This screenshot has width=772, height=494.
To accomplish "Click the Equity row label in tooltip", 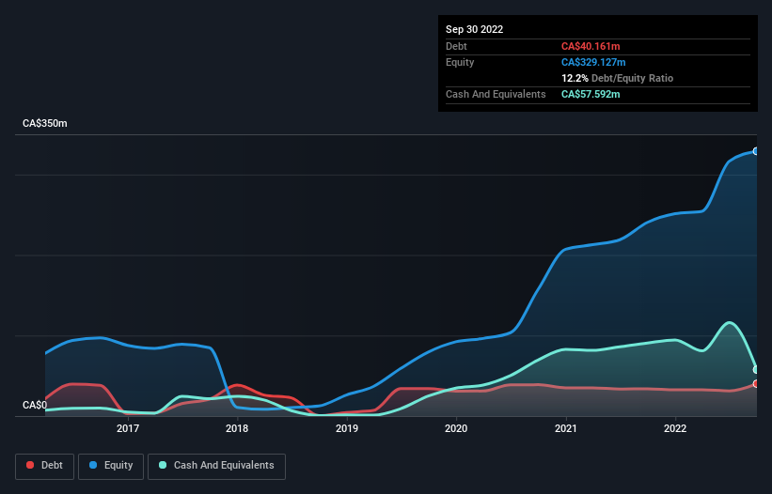I will (460, 62).
